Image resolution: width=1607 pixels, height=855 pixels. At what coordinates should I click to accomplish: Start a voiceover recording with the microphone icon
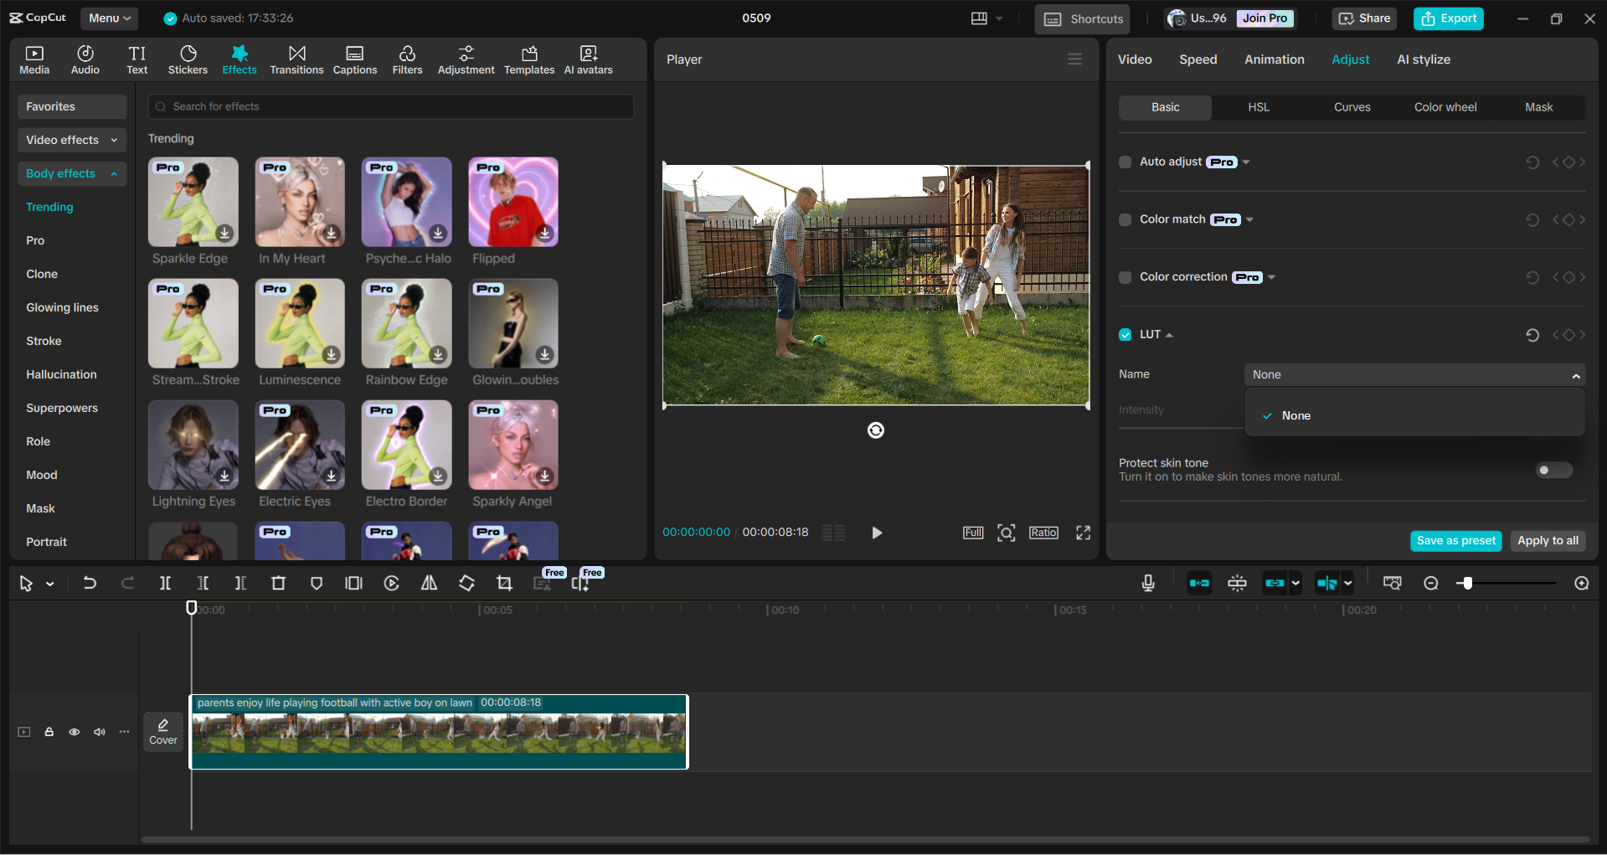1147,583
